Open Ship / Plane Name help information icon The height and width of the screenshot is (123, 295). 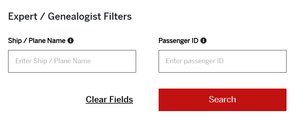pyautogui.click(x=71, y=41)
